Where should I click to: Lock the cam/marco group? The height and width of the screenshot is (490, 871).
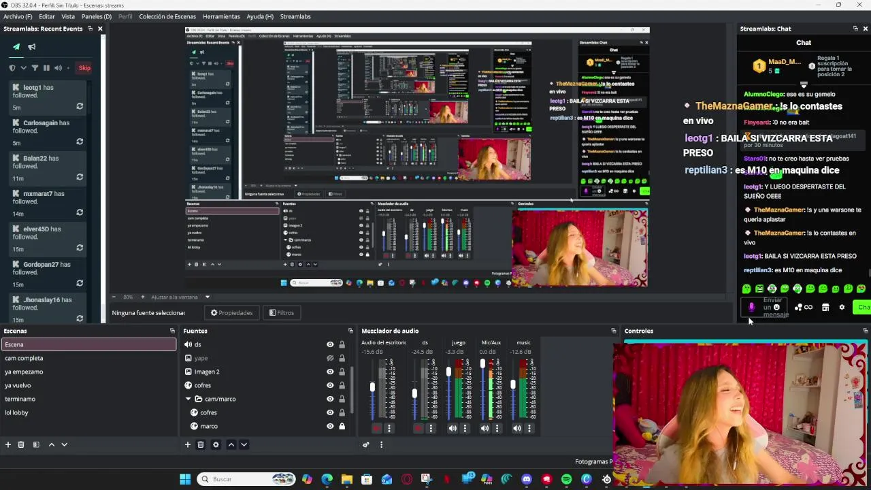point(342,399)
